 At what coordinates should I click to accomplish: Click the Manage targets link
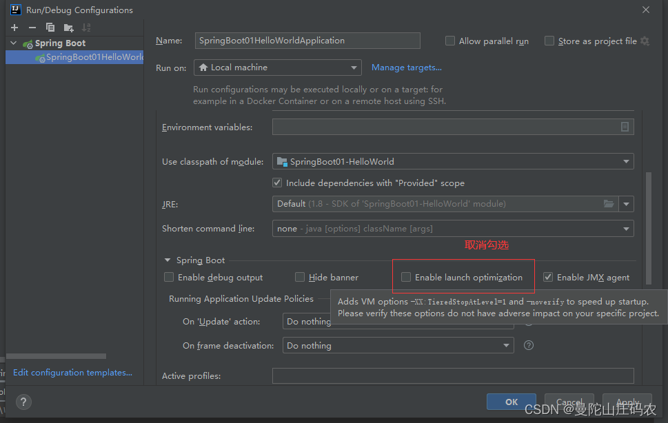pos(407,68)
